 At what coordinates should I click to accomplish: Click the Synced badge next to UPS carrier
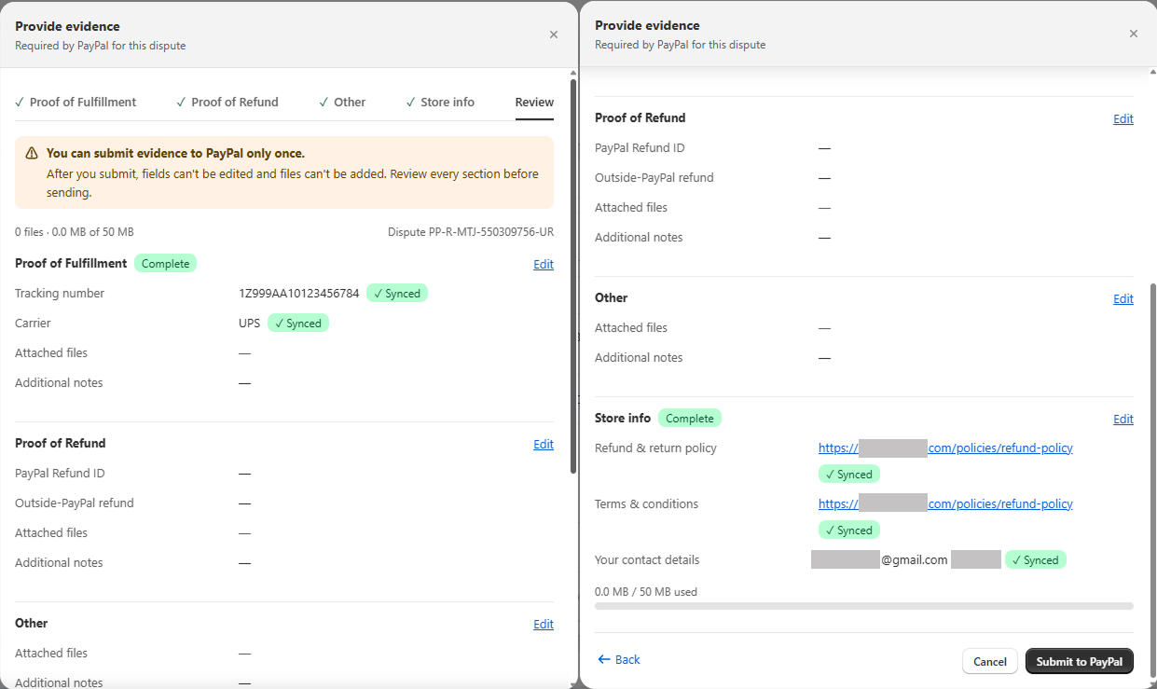[x=298, y=324]
